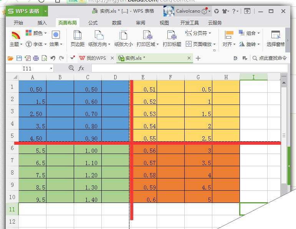Click the redo arrow icon
Viewport: 296px width, 229px height.
tap(61, 58)
